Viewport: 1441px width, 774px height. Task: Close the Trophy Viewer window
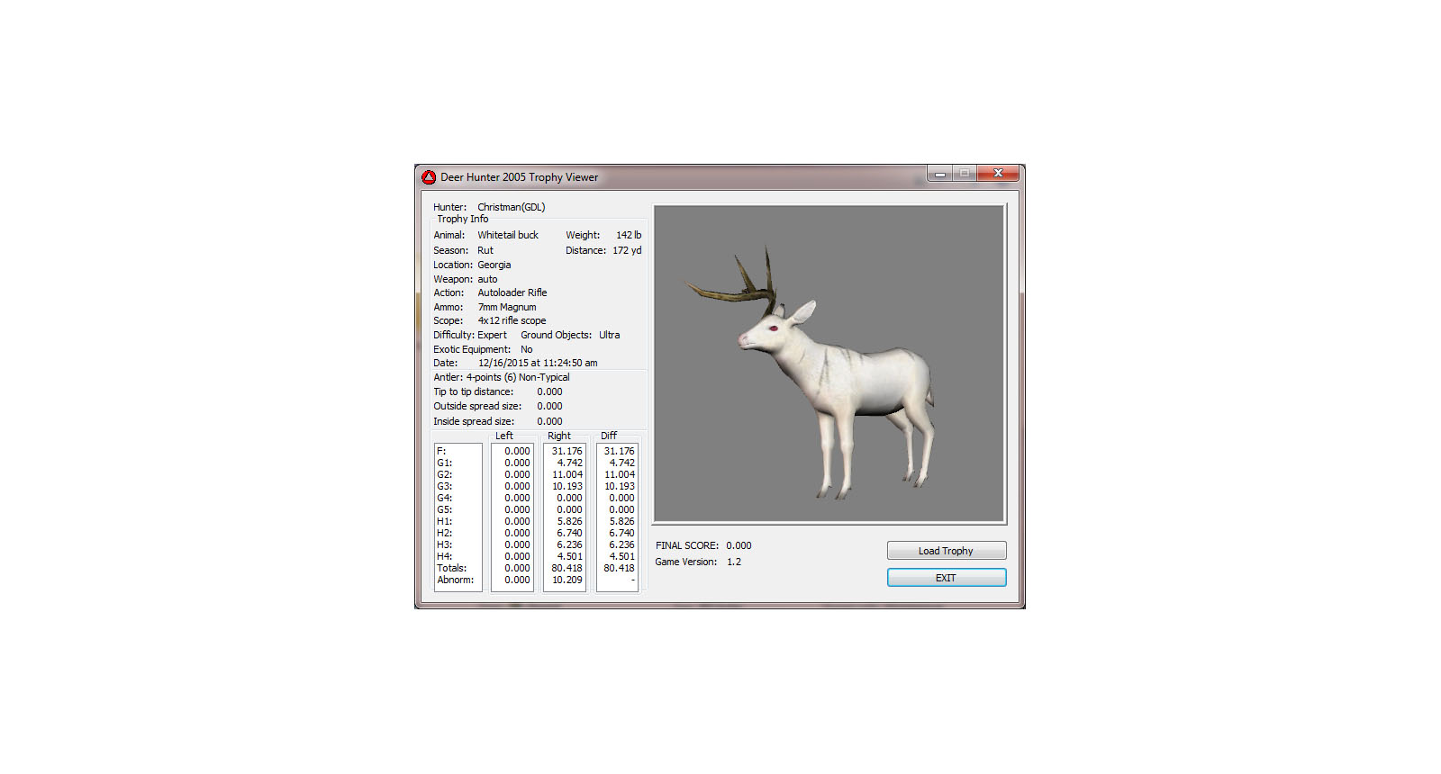pos(998,174)
